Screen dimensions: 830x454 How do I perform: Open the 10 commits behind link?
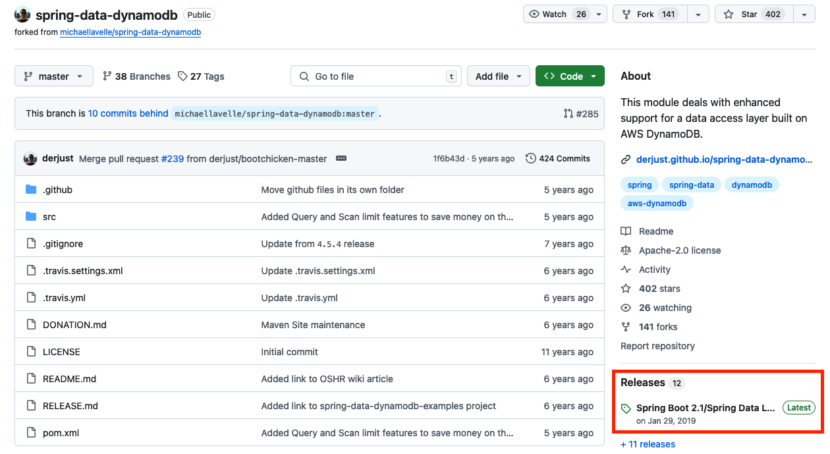coord(128,113)
